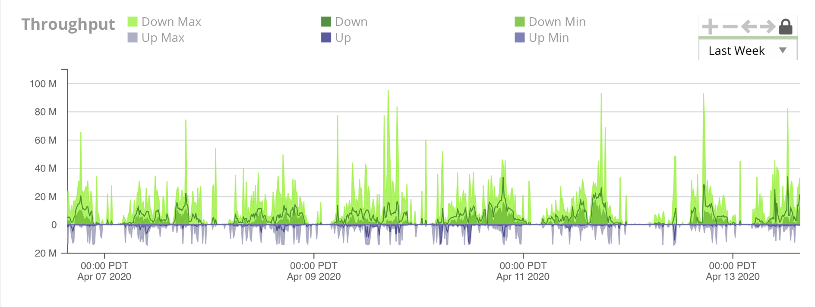Open the Last Week time range dropdown
Viewport: 815px width, 307px height.
click(748, 50)
